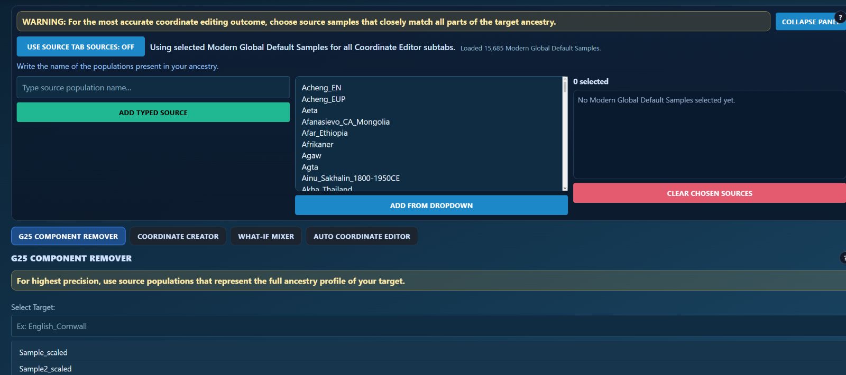Select Afanasievo_CA_Mongolia from the population list
846x375 pixels.
tap(345, 122)
